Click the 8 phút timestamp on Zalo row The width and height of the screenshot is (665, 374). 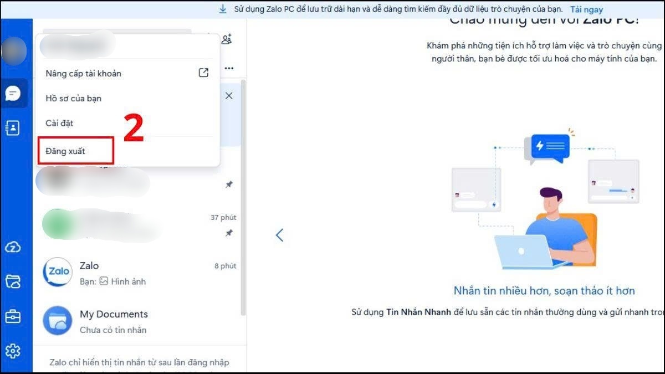pyautogui.click(x=225, y=266)
